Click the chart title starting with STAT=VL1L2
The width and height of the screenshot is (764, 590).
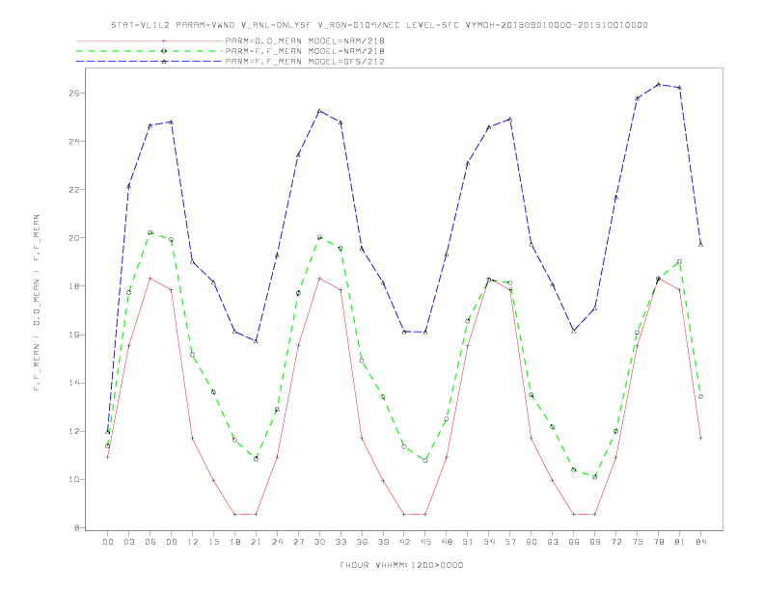pos(379,25)
